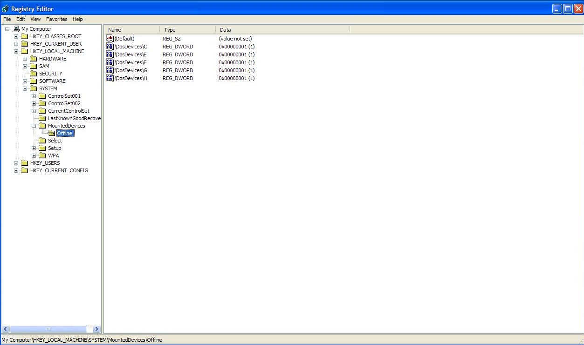Open the Edit menu
584x345 pixels.
click(21, 19)
